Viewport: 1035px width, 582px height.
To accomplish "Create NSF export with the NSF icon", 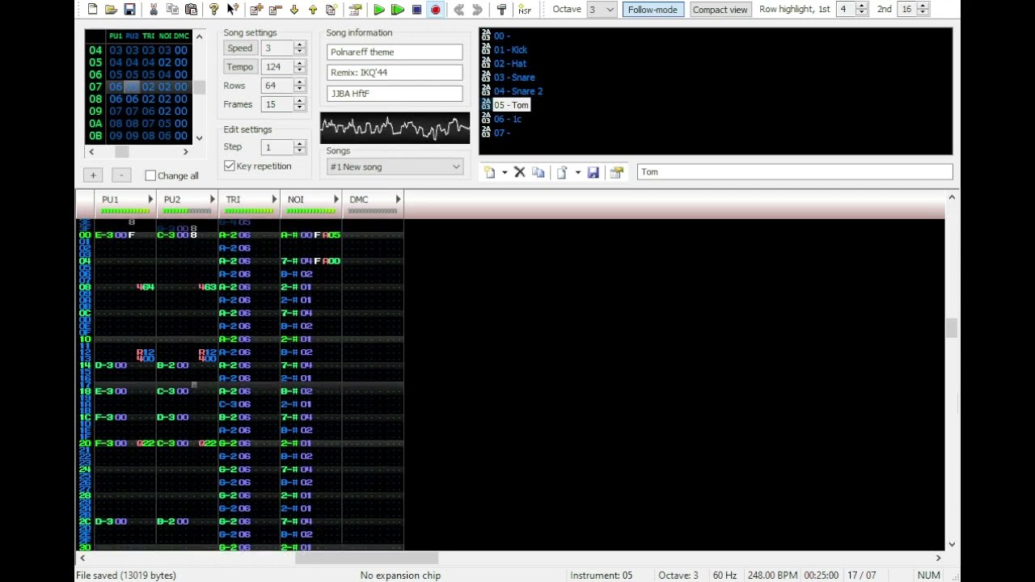I will pos(525,10).
